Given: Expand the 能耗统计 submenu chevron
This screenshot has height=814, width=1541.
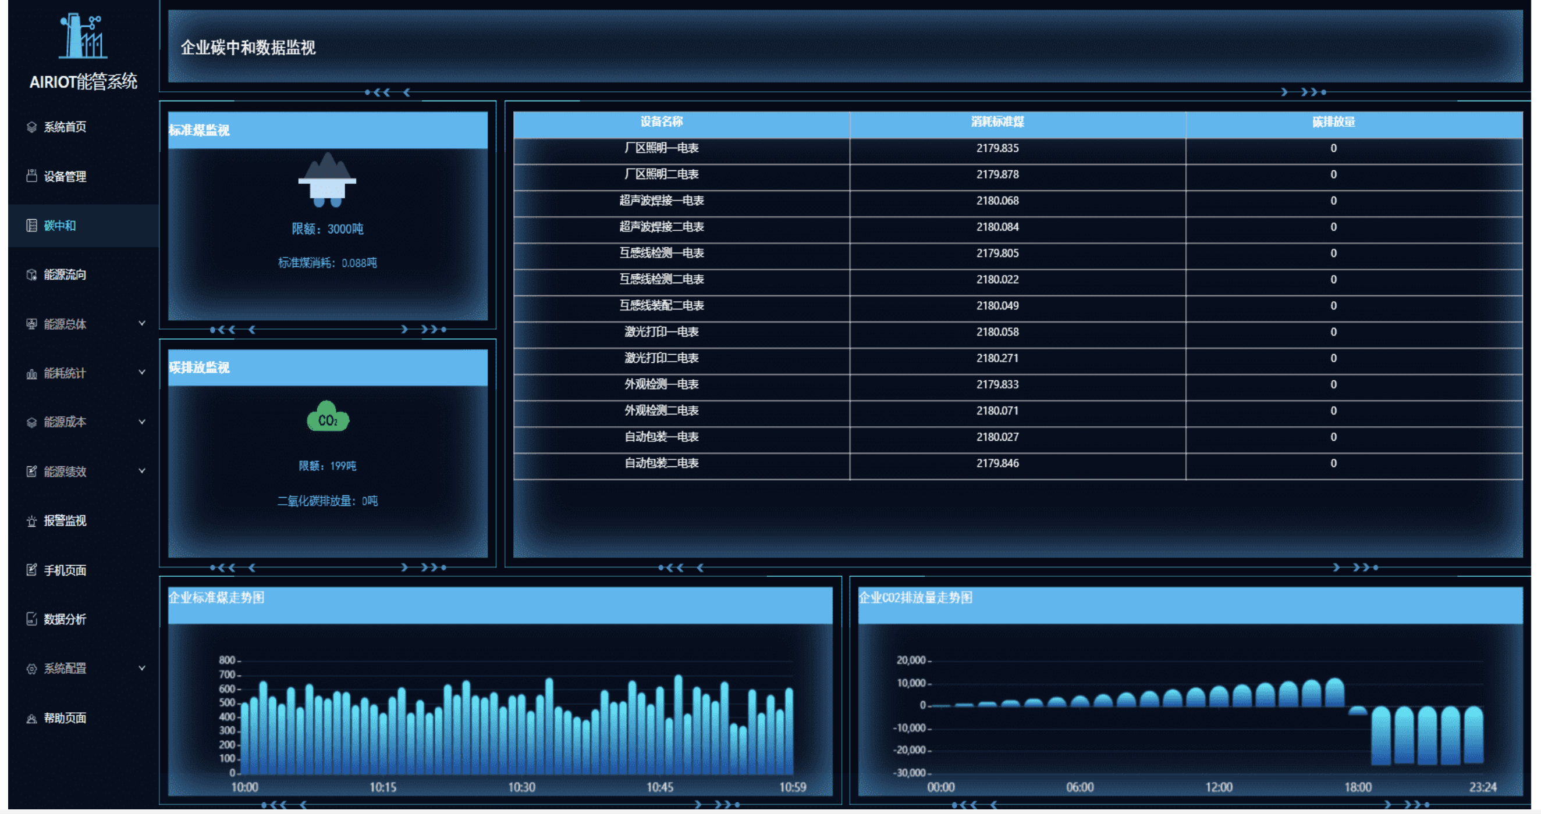Looking at the screenshot, I should (142, 372).
